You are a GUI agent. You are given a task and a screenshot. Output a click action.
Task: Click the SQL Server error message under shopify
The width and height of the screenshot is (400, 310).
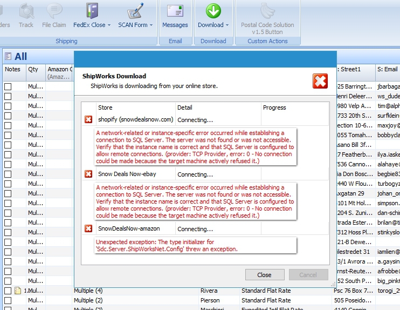195,147
